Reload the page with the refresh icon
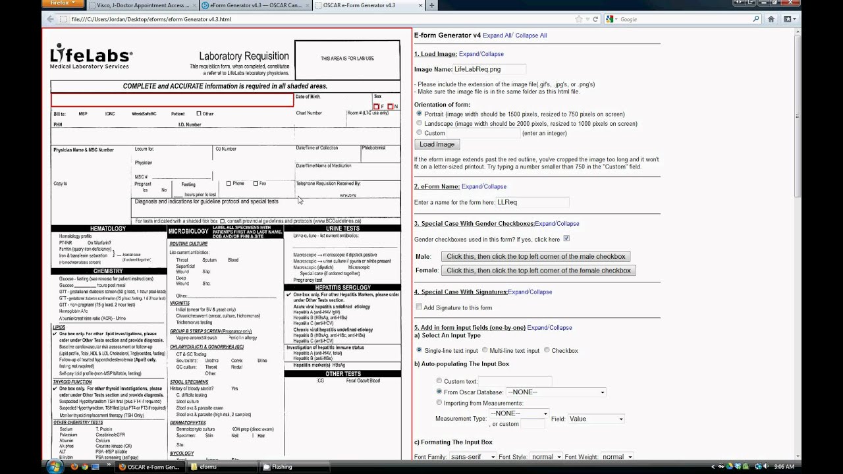 pyautogui.click(x=595, y=19)
